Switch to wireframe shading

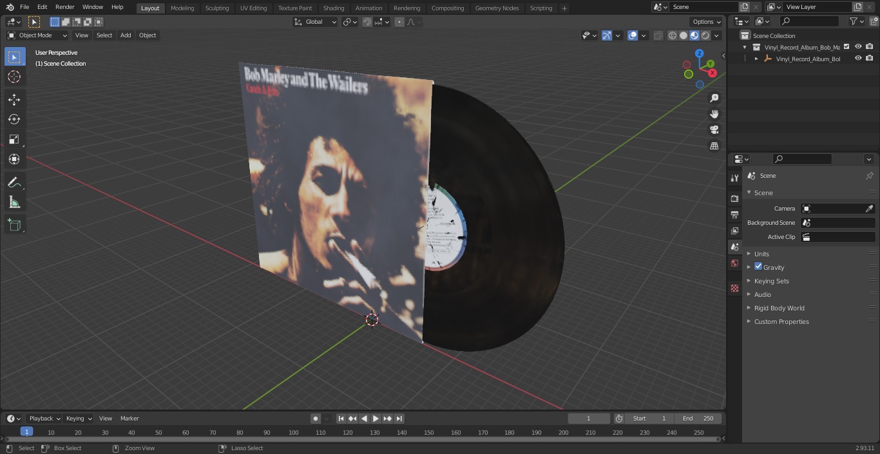[673, 35]
